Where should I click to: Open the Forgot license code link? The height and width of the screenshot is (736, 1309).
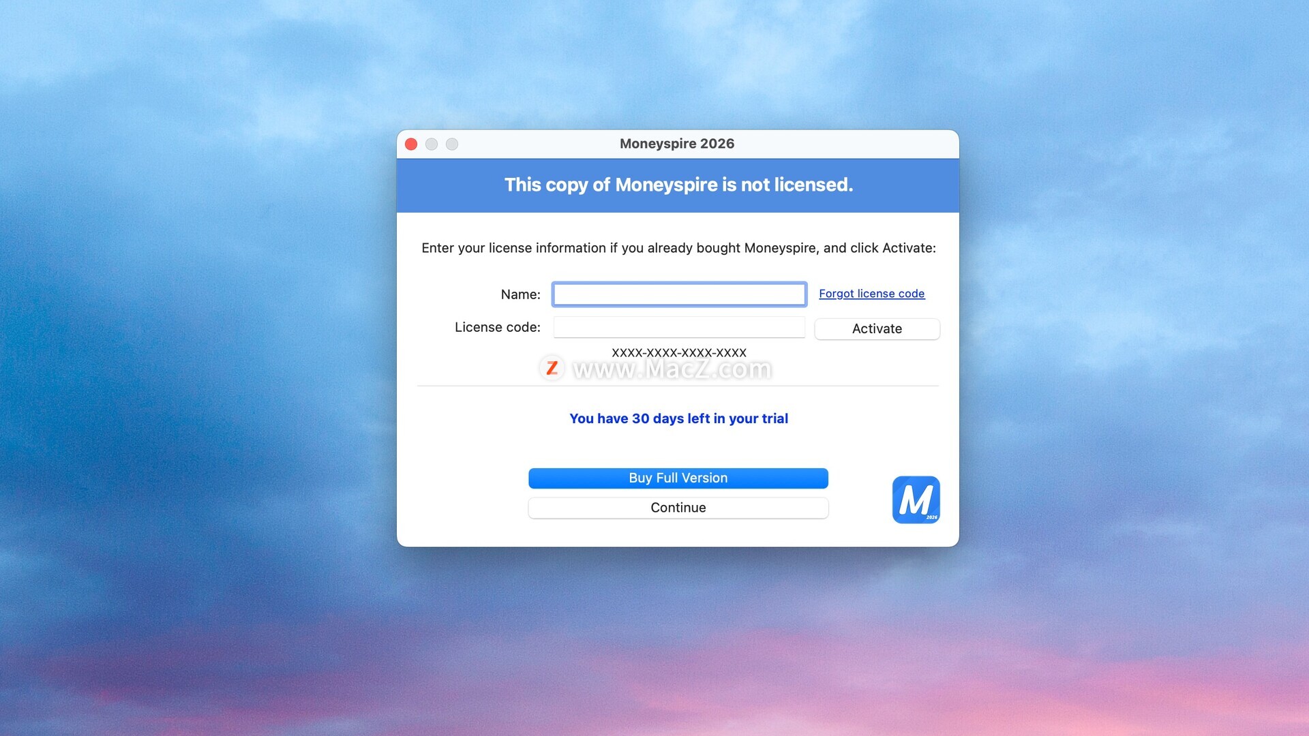coord(871,294)
